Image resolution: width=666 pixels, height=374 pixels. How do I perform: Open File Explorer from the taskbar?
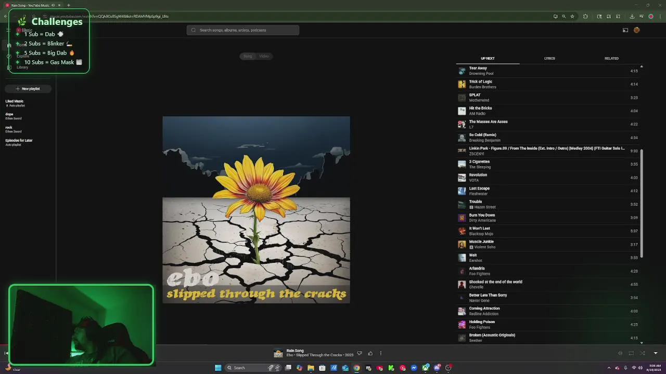pos(311,368)
